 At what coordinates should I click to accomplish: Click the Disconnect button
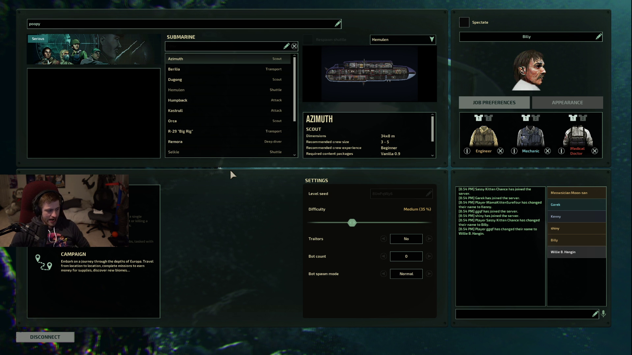pos(45,337)
